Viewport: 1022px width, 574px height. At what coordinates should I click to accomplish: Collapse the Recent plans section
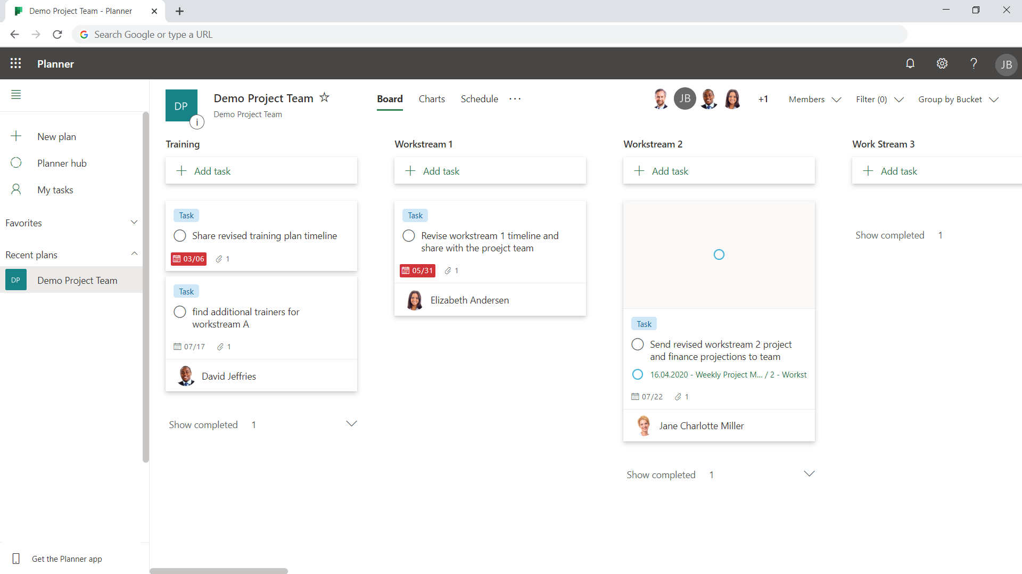[134, 254]
